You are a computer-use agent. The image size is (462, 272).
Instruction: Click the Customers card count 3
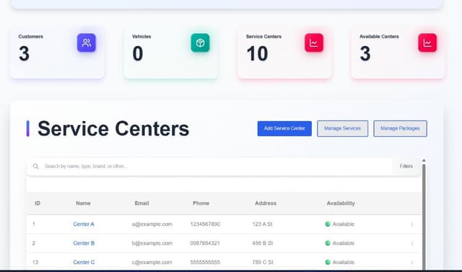[x=24, y=54]
